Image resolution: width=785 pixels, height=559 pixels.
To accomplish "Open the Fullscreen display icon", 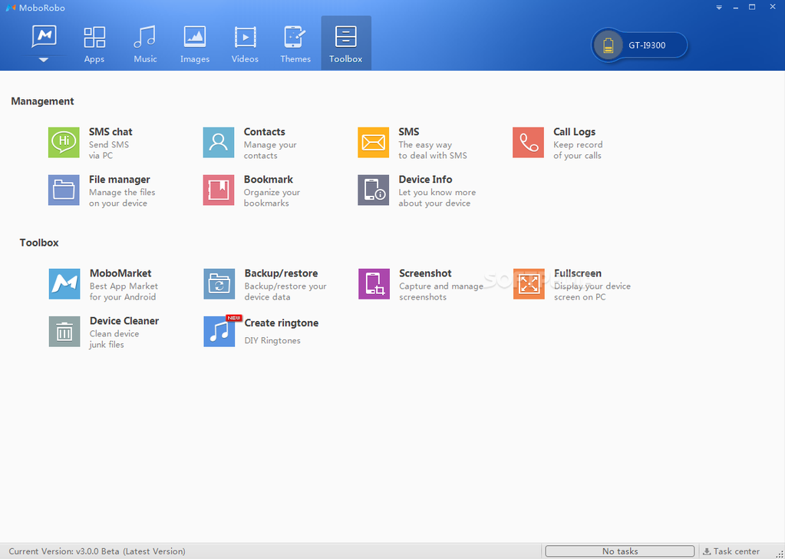I will coord(529,284).
